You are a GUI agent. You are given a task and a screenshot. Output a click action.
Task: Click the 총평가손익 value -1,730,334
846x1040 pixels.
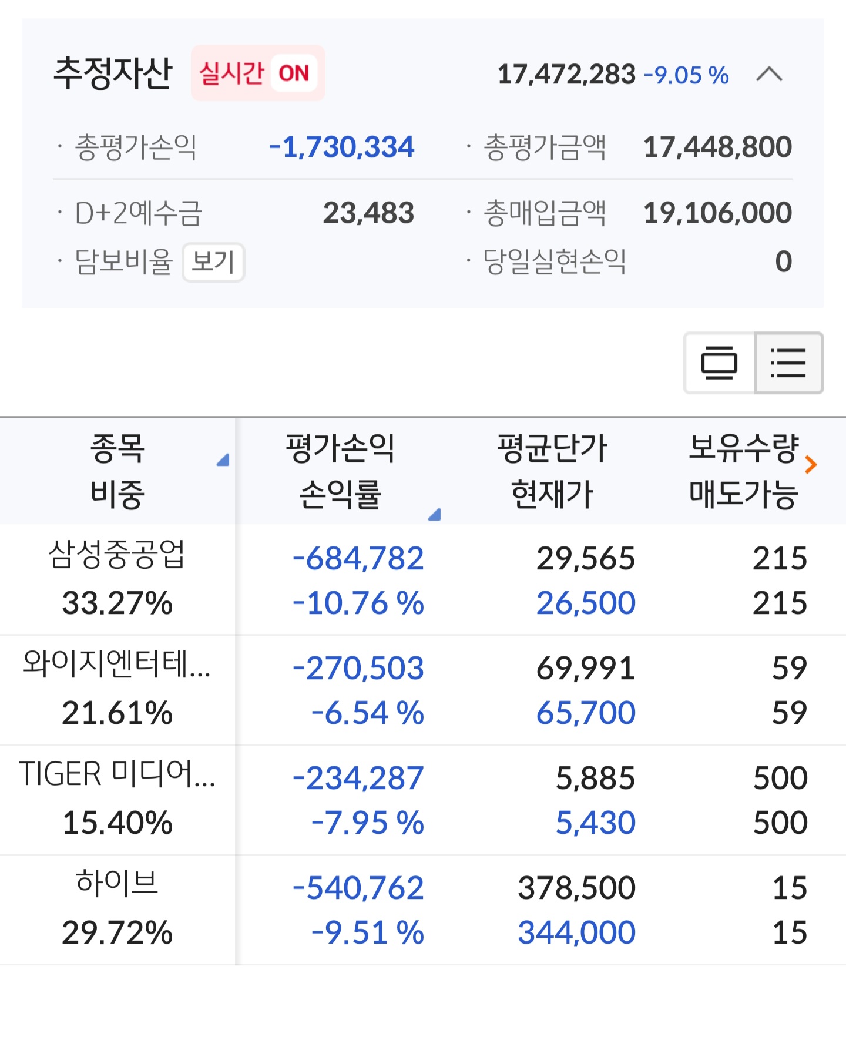pos(341,147)
